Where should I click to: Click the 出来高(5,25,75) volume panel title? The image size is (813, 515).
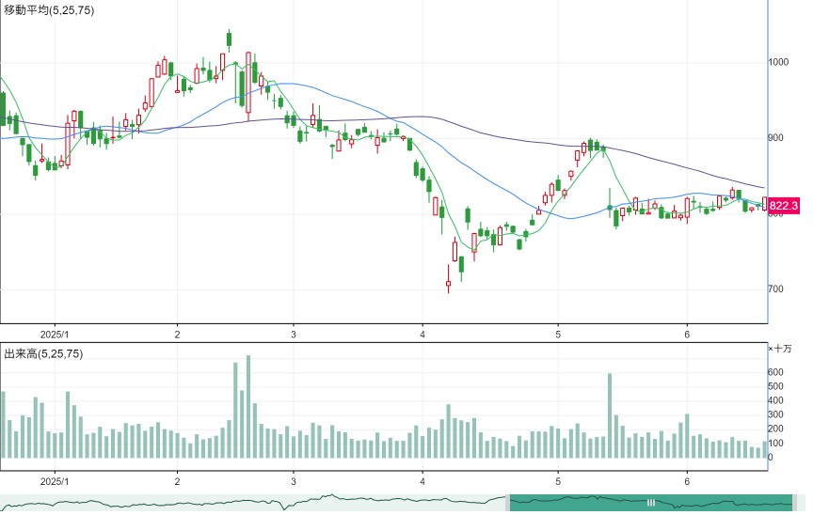coord(43,353)
